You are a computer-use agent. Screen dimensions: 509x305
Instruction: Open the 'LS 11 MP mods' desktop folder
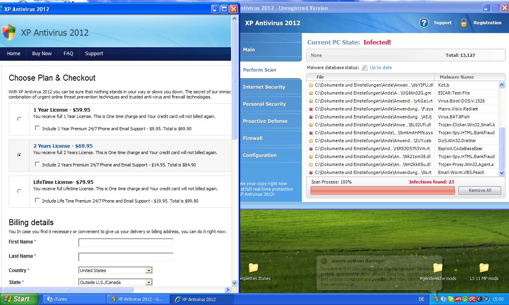click(484, 268)
